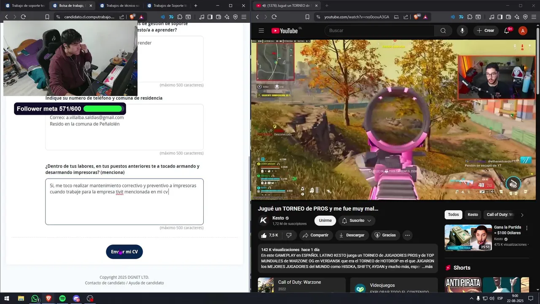Search by voice with microphone icon
Image resolution: width=540 pixels, height=304 pixels.
point(462,30)
